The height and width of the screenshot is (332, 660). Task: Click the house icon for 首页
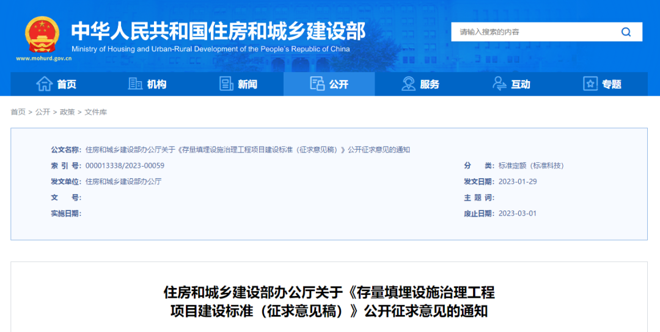click(x=44, y=84)
